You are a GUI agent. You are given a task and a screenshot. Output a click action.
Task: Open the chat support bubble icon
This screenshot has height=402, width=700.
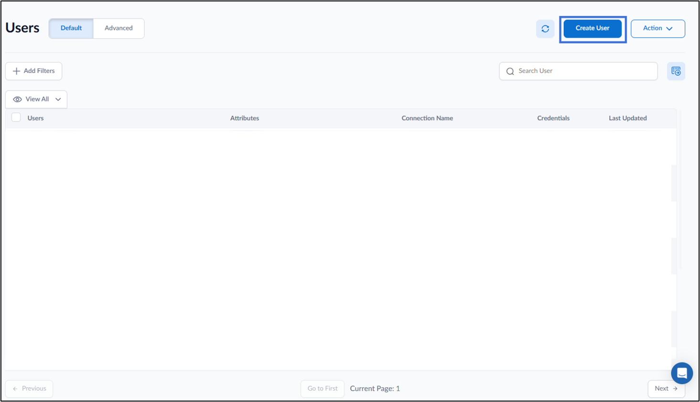(682, 373)
